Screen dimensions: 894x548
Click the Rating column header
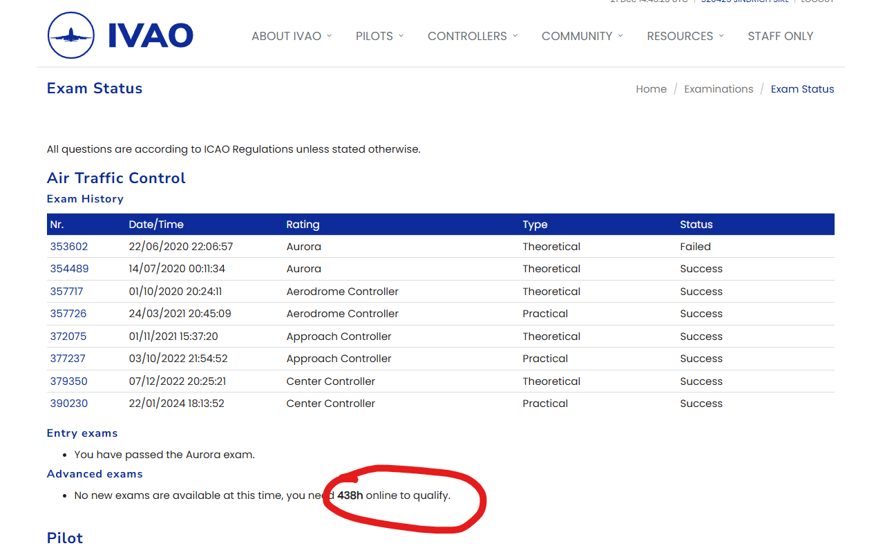(x=303, y=225)
